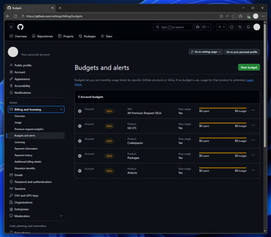Click the green New budget button
The height and width of the screenshot is (237, 271).
click(249, 68)
